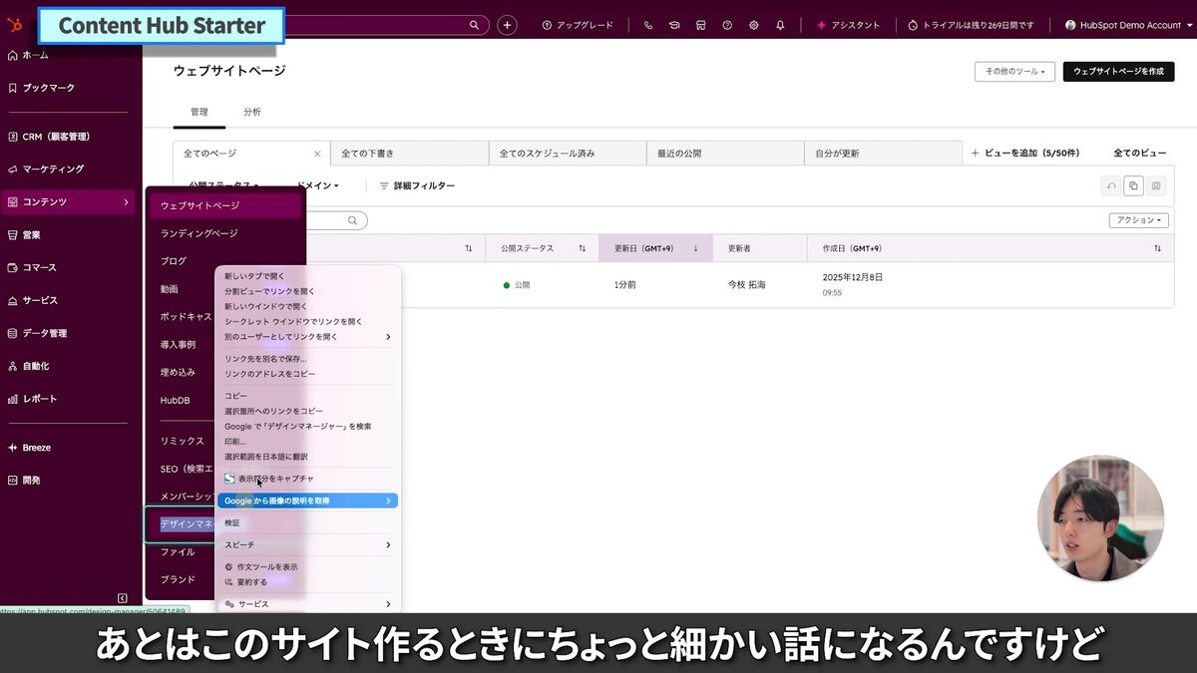The height and width of the screenshot is (673, 1197).
Task: Click the duplicate view icon above the table
Action: (1133, 185)
